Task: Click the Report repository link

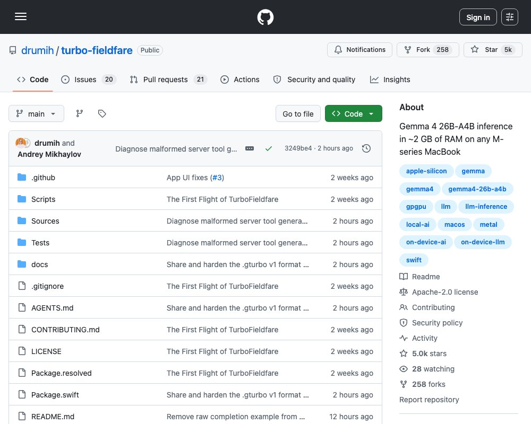Action: 429,400
